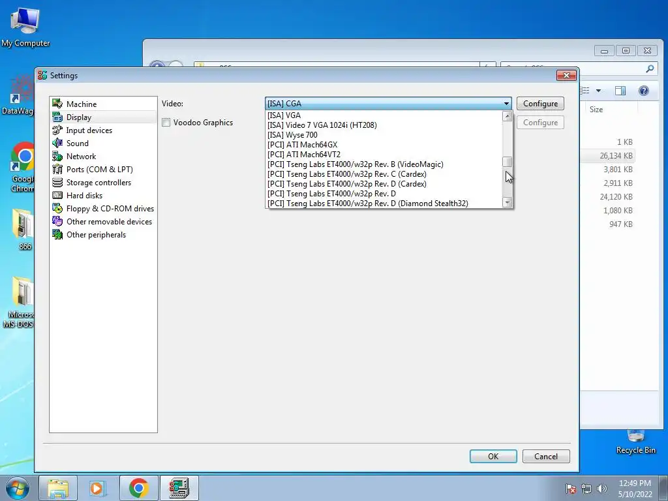This screenshot has width=668, height=501.
Task: Open Chrome from the taskbar
Action: point(138,488)
